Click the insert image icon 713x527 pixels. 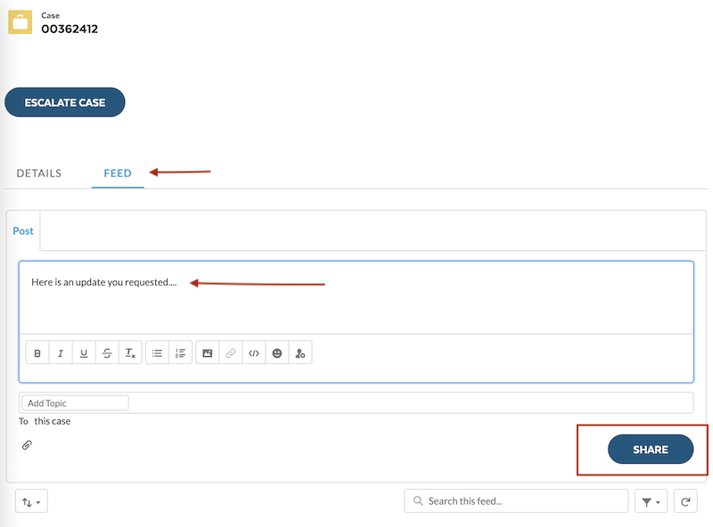click(x=207, y=353)
